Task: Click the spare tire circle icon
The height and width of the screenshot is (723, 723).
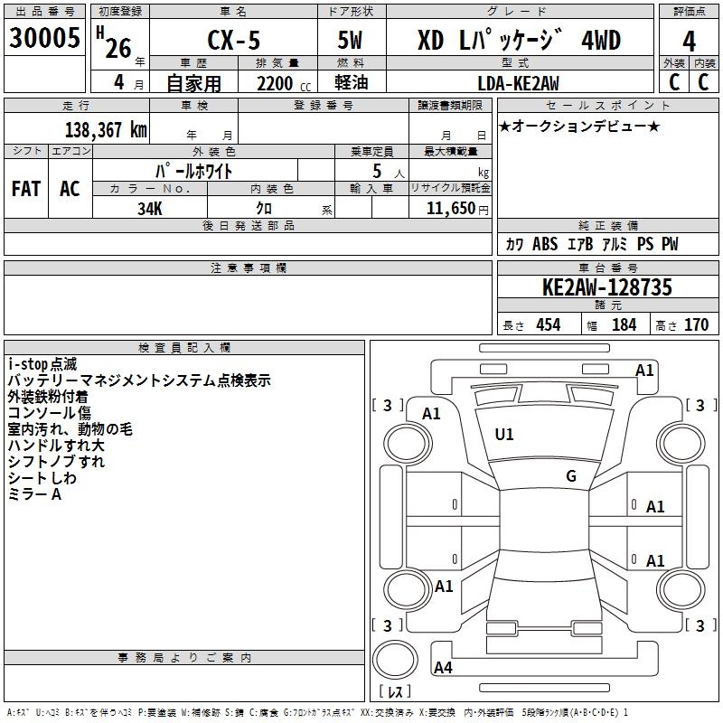Action: point(395,660)
